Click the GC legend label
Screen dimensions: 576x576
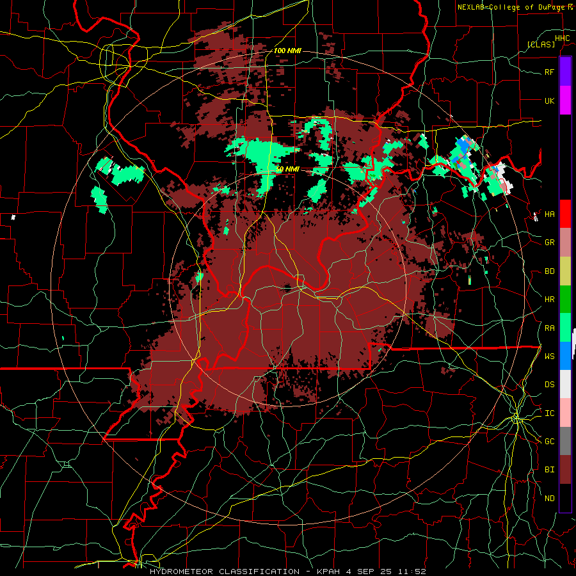549,442
